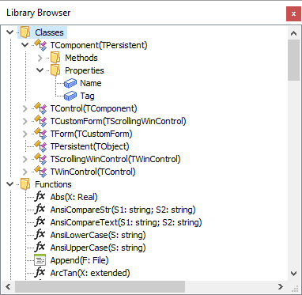Click the TComponent class icon
This screenshot has height=295, width=302.
point(40,45)
